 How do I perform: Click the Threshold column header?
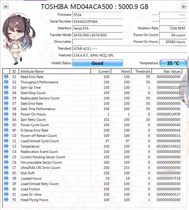[142, 72]
